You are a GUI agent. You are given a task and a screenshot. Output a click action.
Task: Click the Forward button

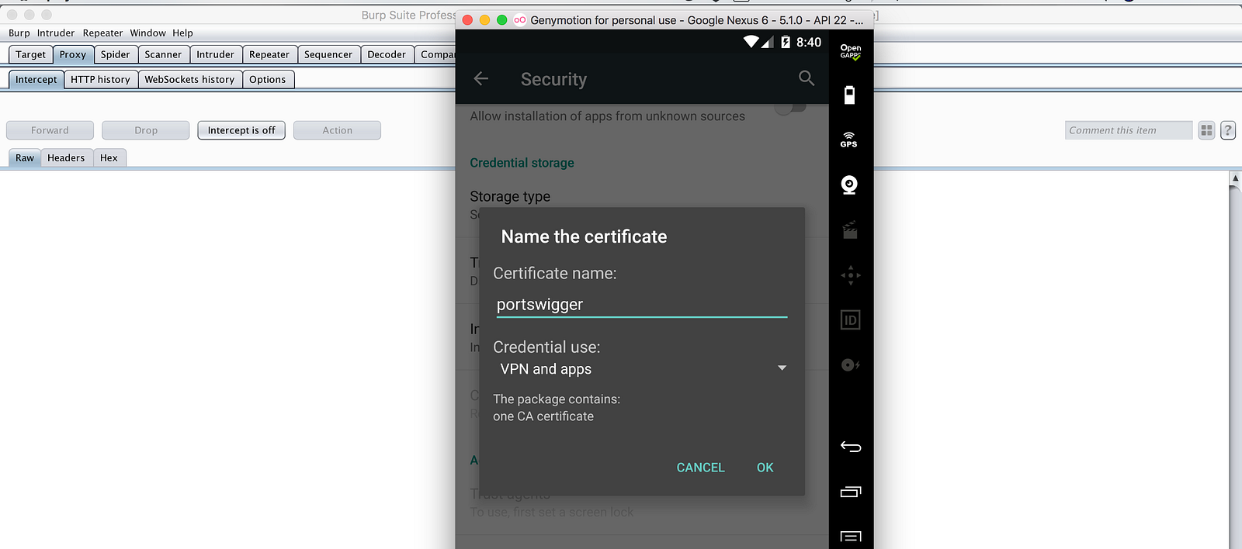point(50,130)
